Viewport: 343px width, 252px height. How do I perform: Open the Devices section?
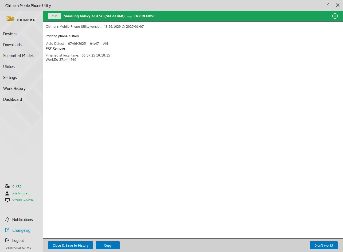point(10,34)
